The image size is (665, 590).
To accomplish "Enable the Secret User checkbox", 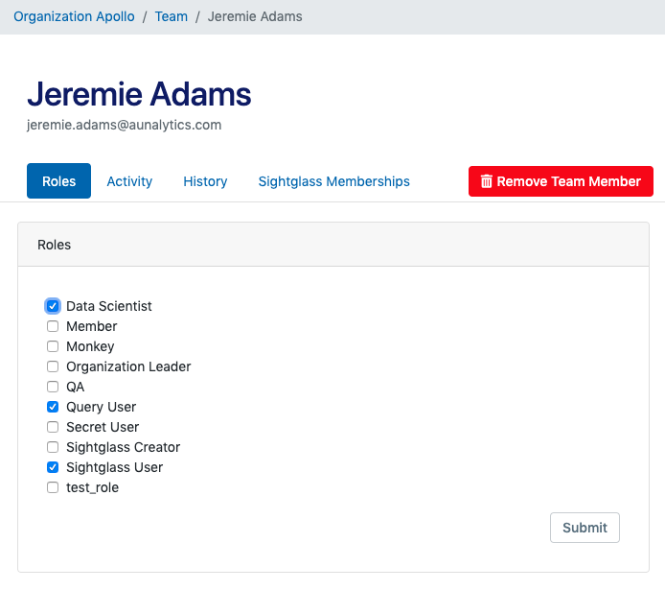I will coord(53,427).
